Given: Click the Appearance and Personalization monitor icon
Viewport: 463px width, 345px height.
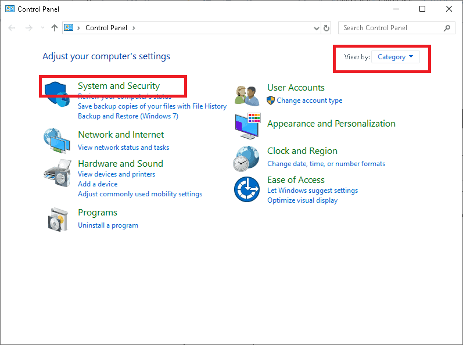Looking at the screenshot, I should pos(247,126).
